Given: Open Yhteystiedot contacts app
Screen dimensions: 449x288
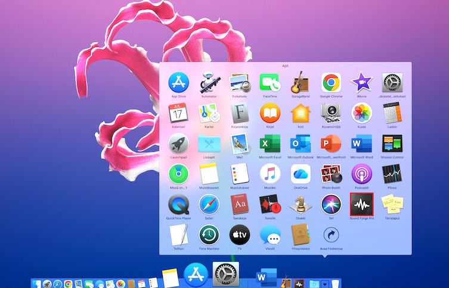Looking at the screenshot, I should tap(301, 235).
